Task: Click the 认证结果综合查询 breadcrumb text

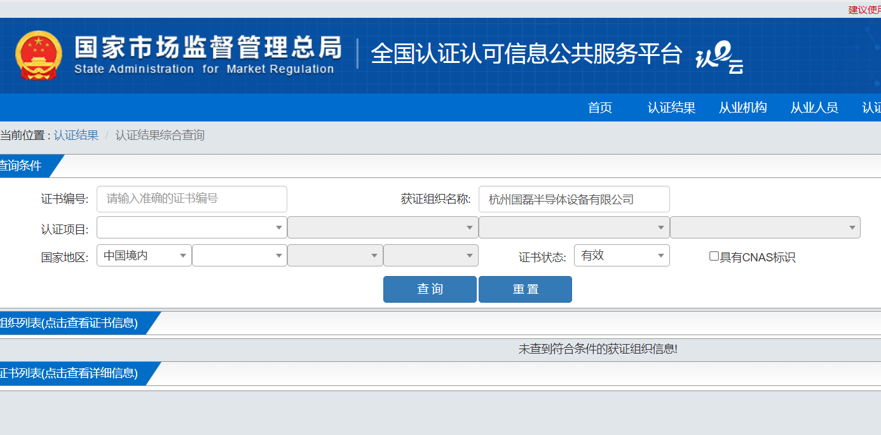Action: tap(160, 135)
